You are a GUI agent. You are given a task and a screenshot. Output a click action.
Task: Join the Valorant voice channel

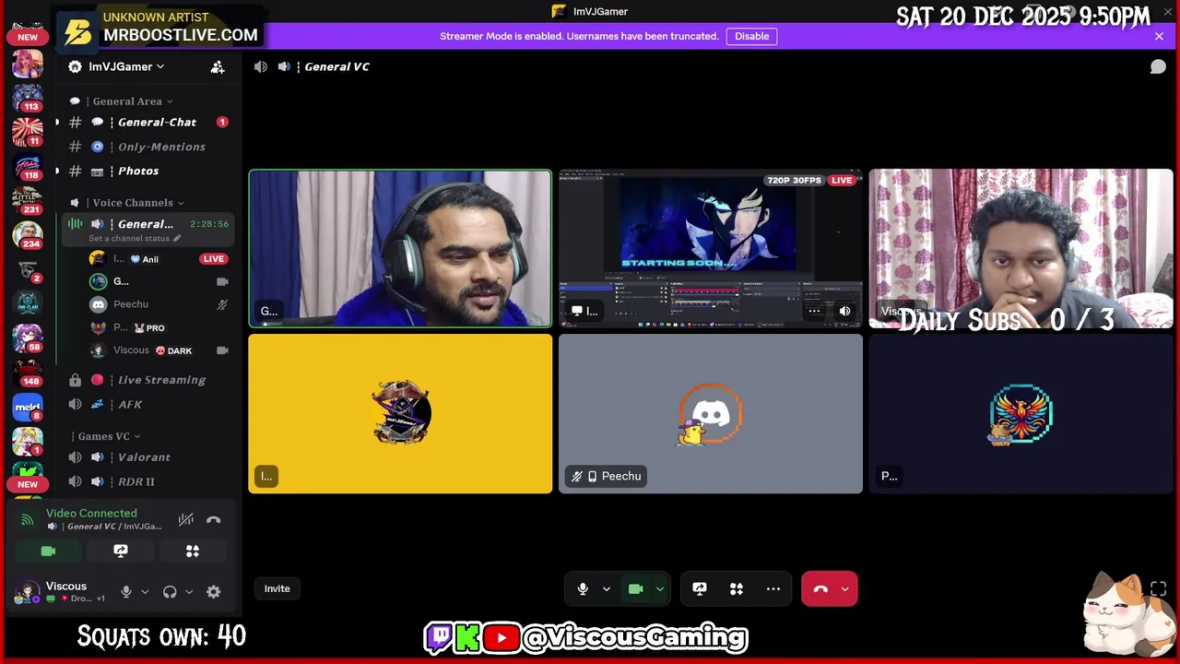coord(147,457)
